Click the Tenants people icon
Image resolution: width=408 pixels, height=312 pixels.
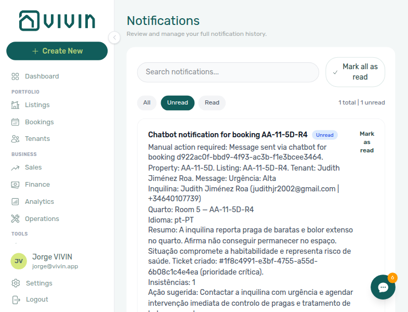tap(15, 139)
